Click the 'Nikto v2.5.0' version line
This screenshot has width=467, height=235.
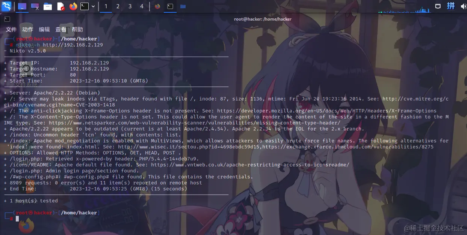(25, 51)
